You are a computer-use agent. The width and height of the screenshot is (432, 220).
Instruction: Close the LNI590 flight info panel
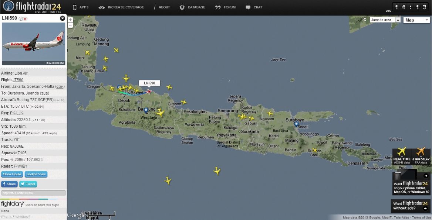pyautogui.click(x=63, y=18)
